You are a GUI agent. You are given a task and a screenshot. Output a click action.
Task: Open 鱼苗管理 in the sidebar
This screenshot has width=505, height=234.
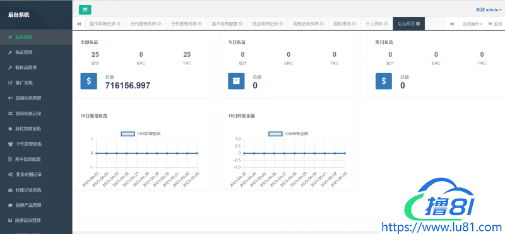click(36, 52)
